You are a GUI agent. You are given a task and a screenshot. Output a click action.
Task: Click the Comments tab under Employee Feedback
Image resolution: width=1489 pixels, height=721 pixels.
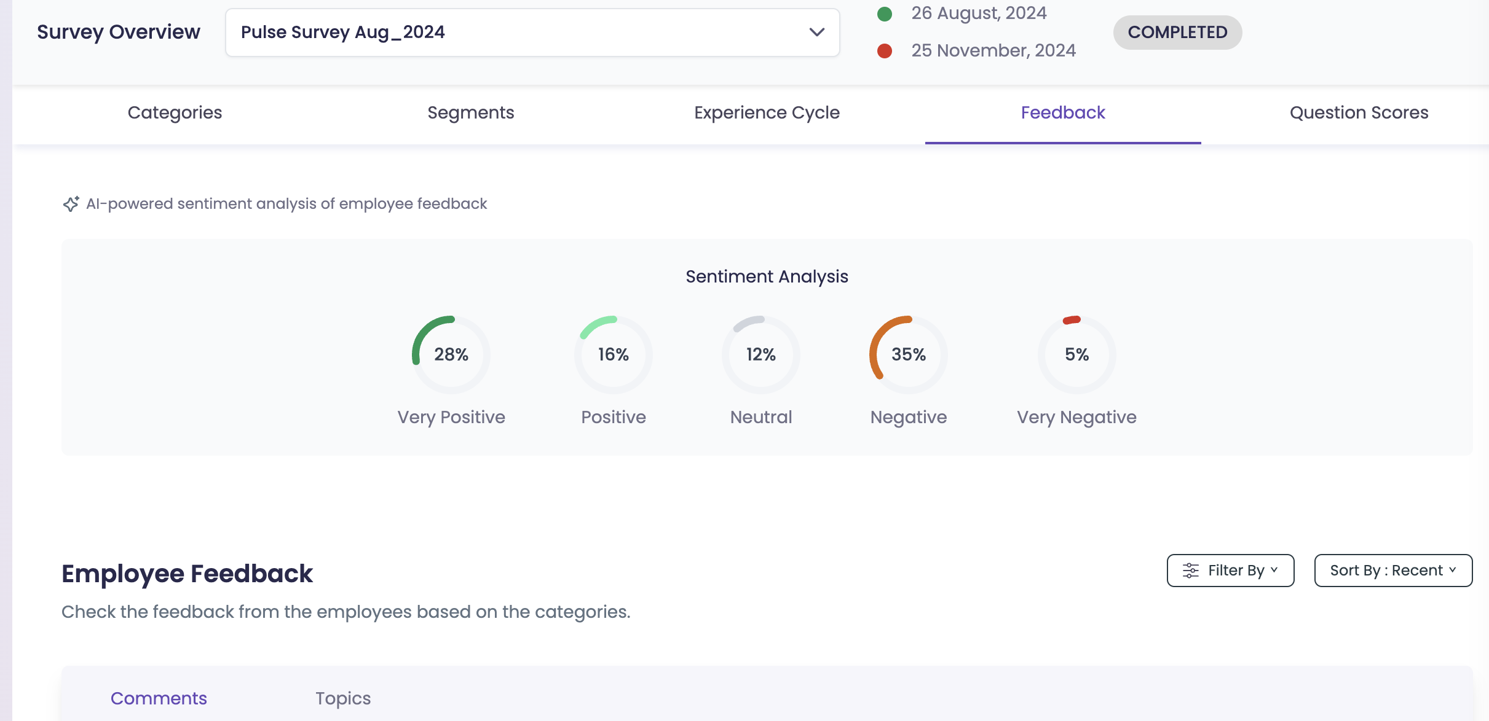point(158,698)
